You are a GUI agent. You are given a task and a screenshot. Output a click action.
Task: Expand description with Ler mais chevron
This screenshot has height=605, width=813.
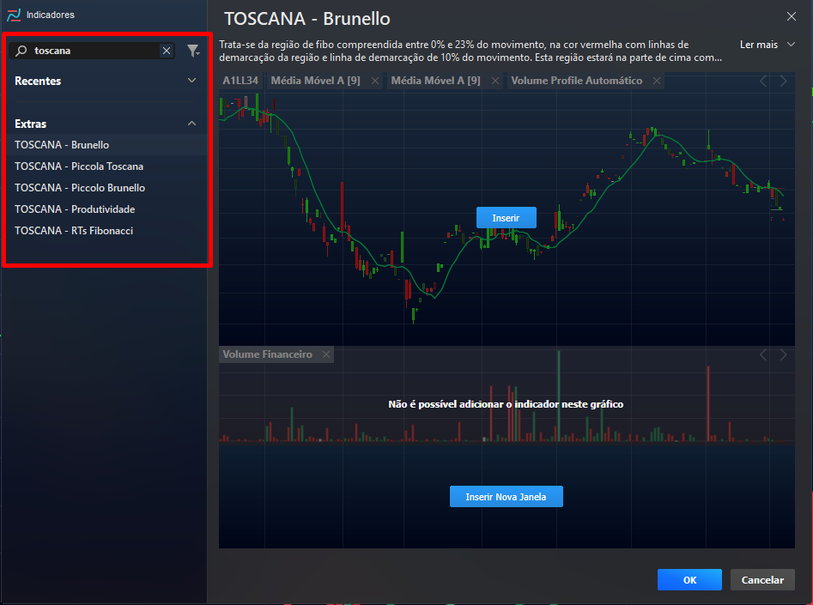point(792,44)
